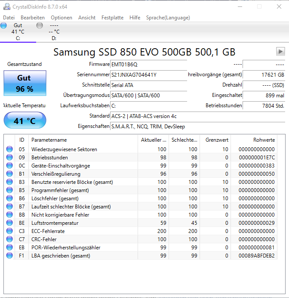
Task: Select the Verschleißregulierung parameter name
Action: point(56,174)
